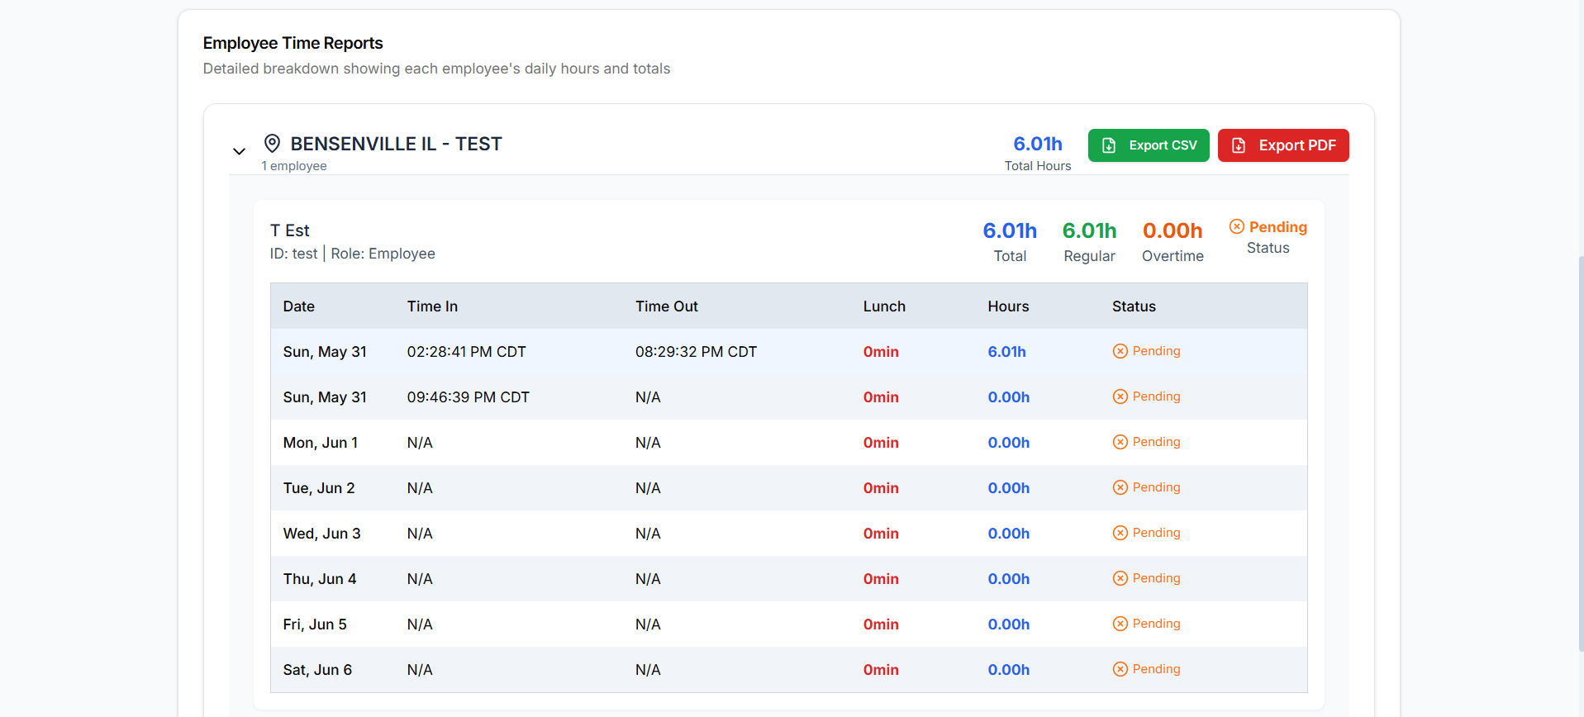Click T Est's 6.01h Total figure
The width and height of the screenshot is (1584, 717).
click(x=1010, y=230)
